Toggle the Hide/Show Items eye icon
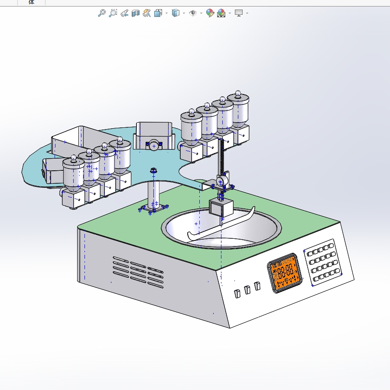The height and width of the screenshot is (390, 390). 193,13
